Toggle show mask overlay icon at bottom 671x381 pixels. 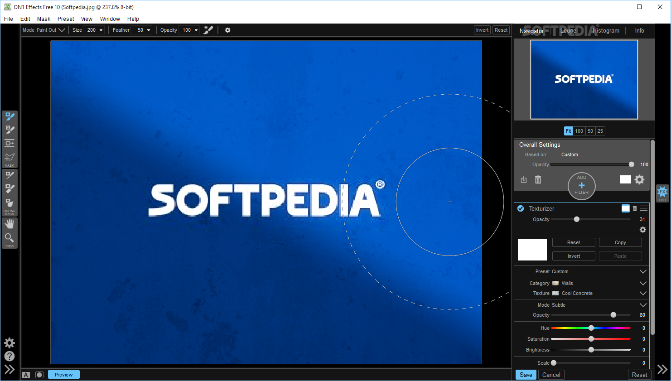tap(39, 375)
